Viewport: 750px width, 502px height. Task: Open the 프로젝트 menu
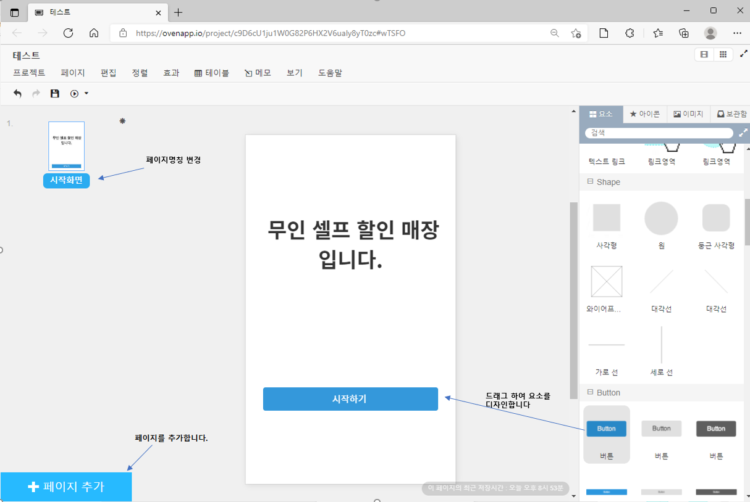[x=29, y=73]
